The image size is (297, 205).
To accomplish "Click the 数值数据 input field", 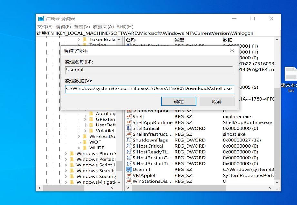I will pyautogui.click(x=150, y=89).
